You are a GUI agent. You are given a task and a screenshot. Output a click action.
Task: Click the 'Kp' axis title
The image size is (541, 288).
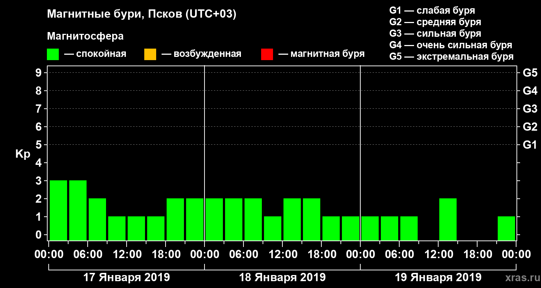(x=23, y=154)
